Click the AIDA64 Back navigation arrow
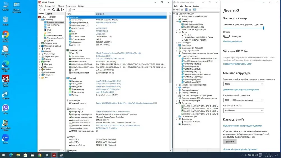Screen dimensions: 281x158 (40, 10)
